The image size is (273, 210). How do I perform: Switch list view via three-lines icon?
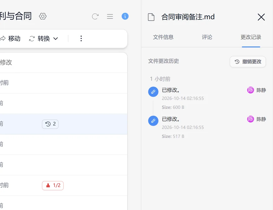(x=110, y=16)
